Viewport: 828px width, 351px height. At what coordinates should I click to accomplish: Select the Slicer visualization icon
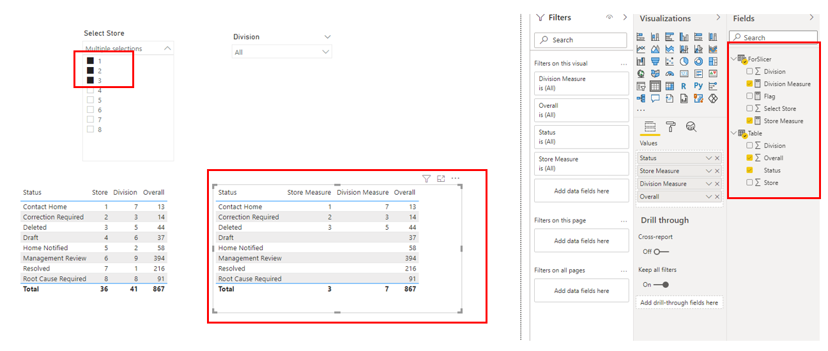coord(641,86)
